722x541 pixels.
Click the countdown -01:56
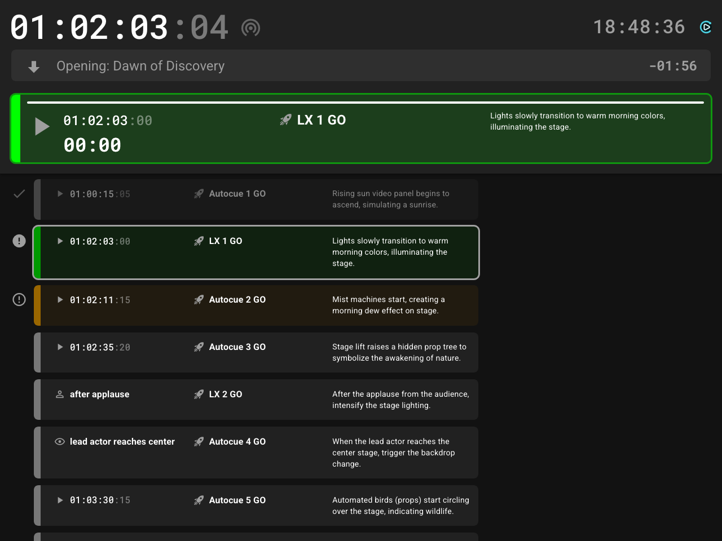[x=673, y=66]
